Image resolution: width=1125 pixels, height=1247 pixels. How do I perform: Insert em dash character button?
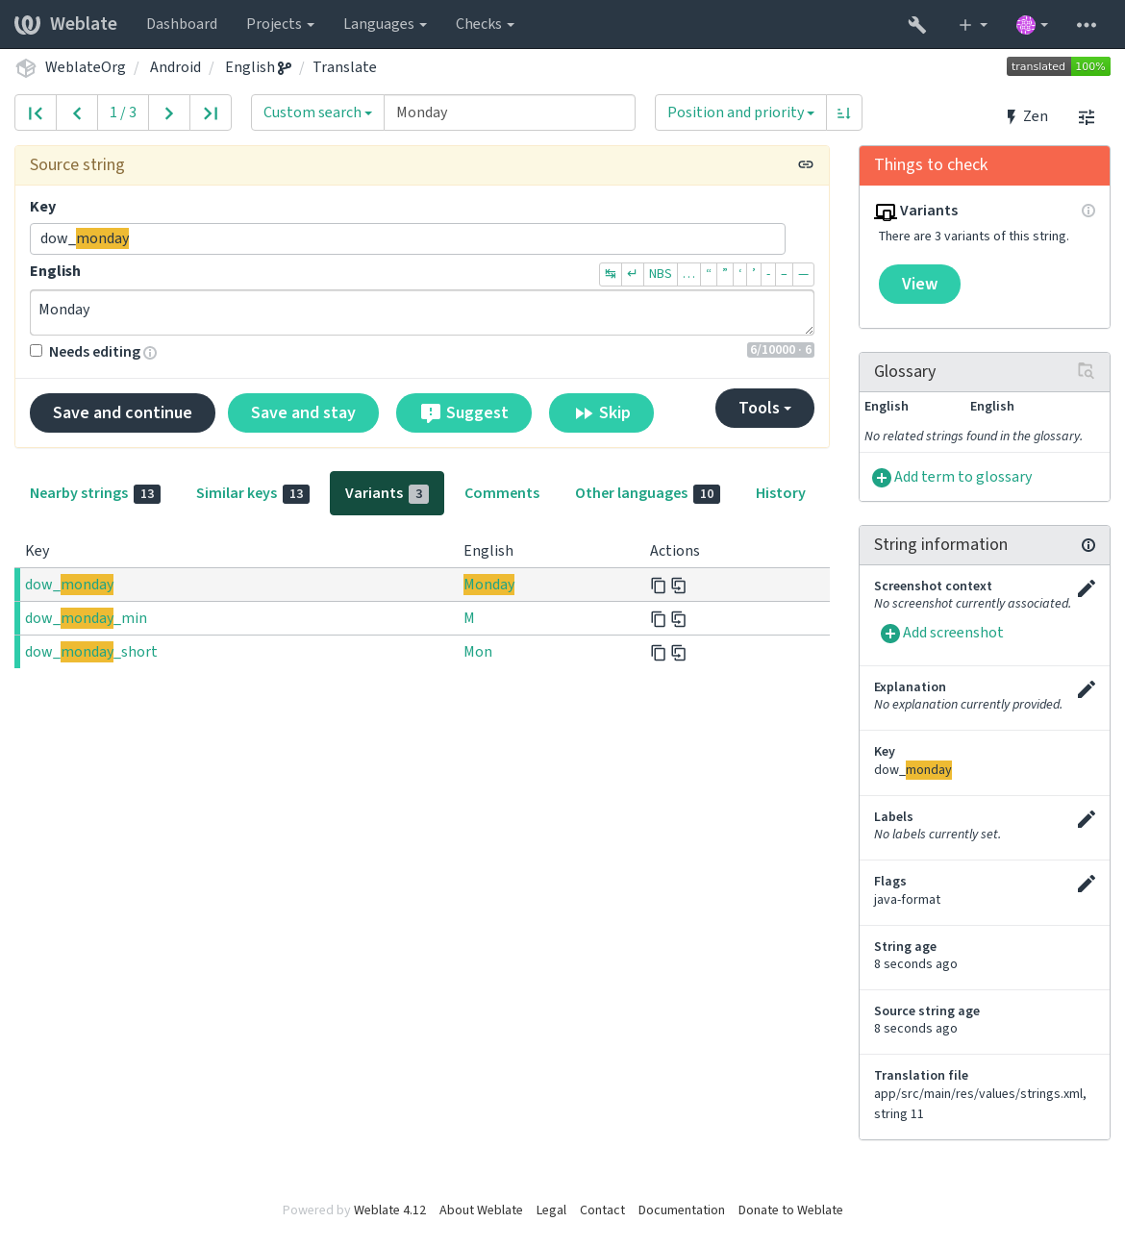point(803,274)
